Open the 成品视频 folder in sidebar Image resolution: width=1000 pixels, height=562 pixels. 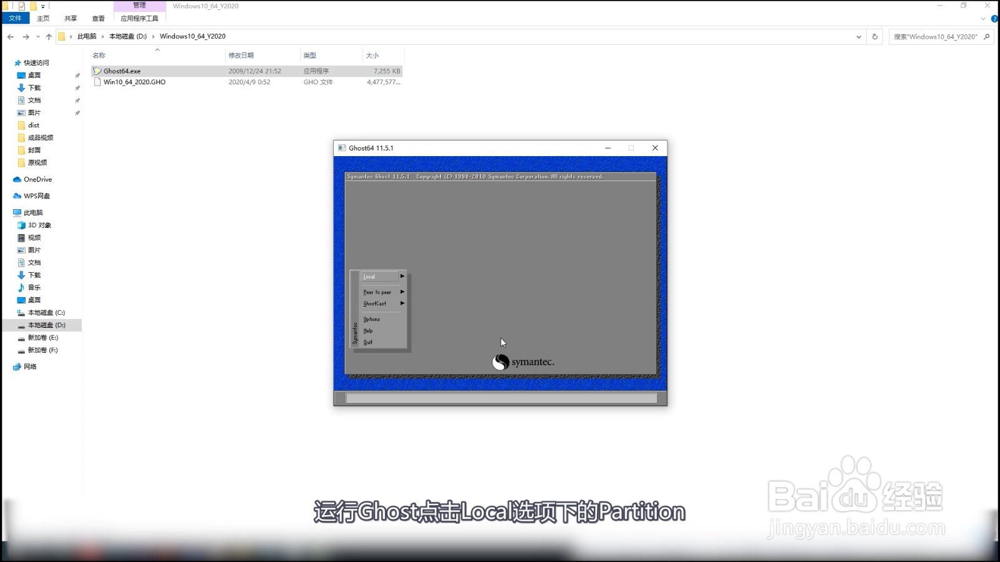coord(41,137)
